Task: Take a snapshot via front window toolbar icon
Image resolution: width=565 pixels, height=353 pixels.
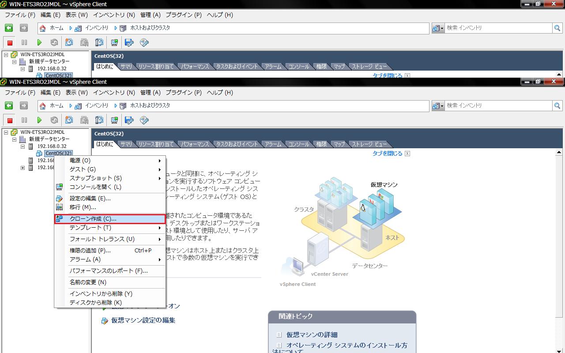Action: [69, 120]
